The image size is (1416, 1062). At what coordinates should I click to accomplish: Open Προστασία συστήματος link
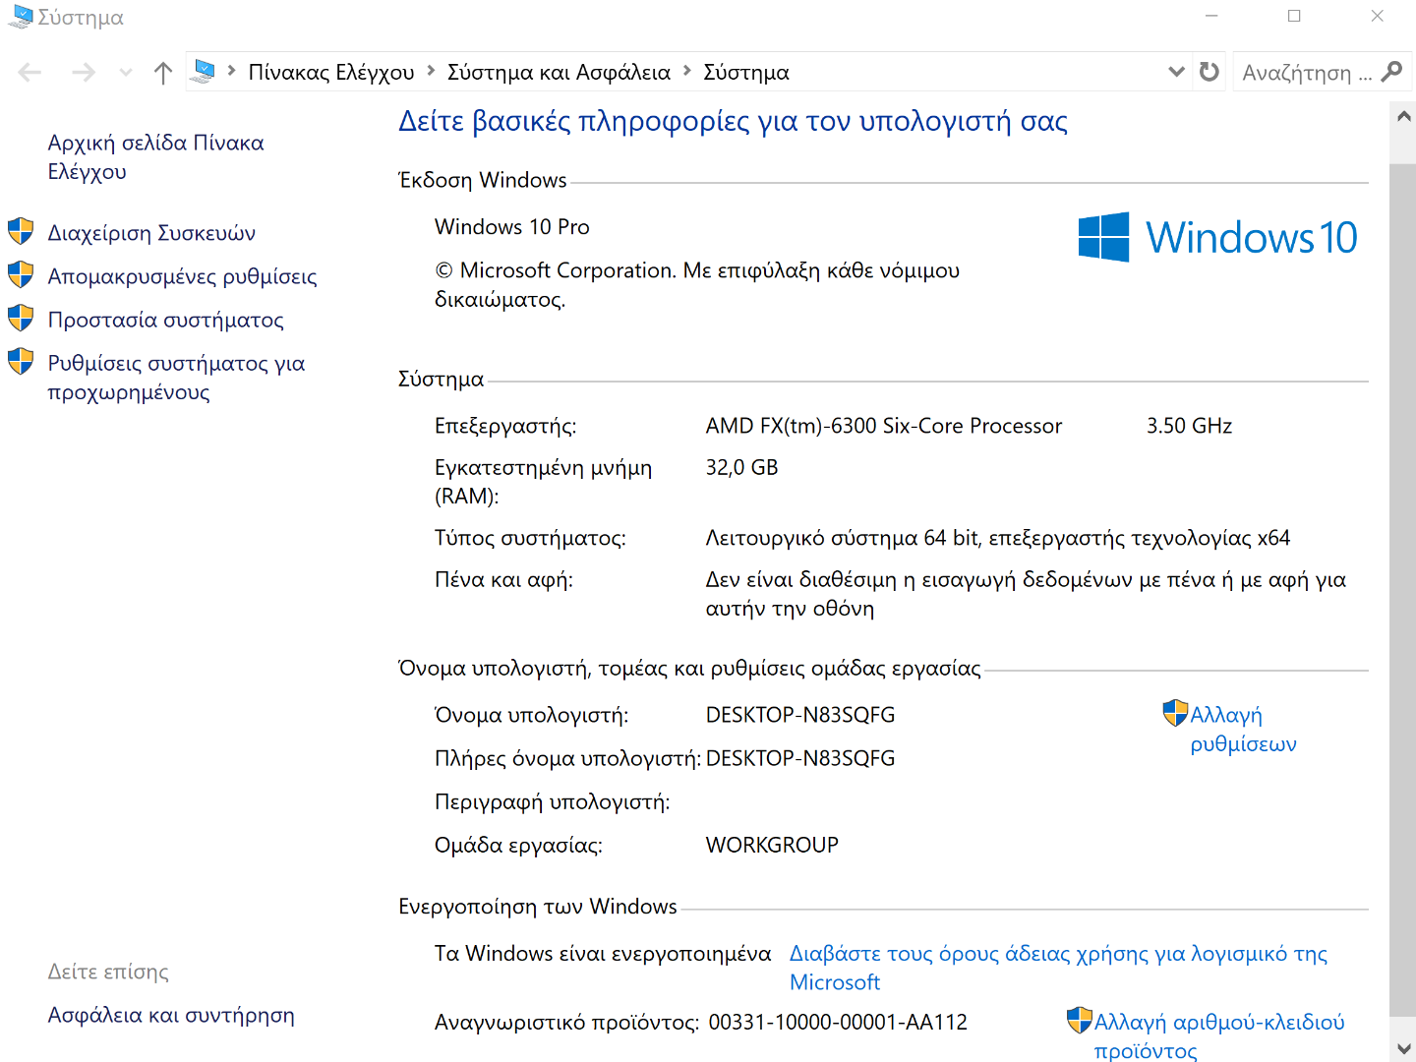click(166, 320)
